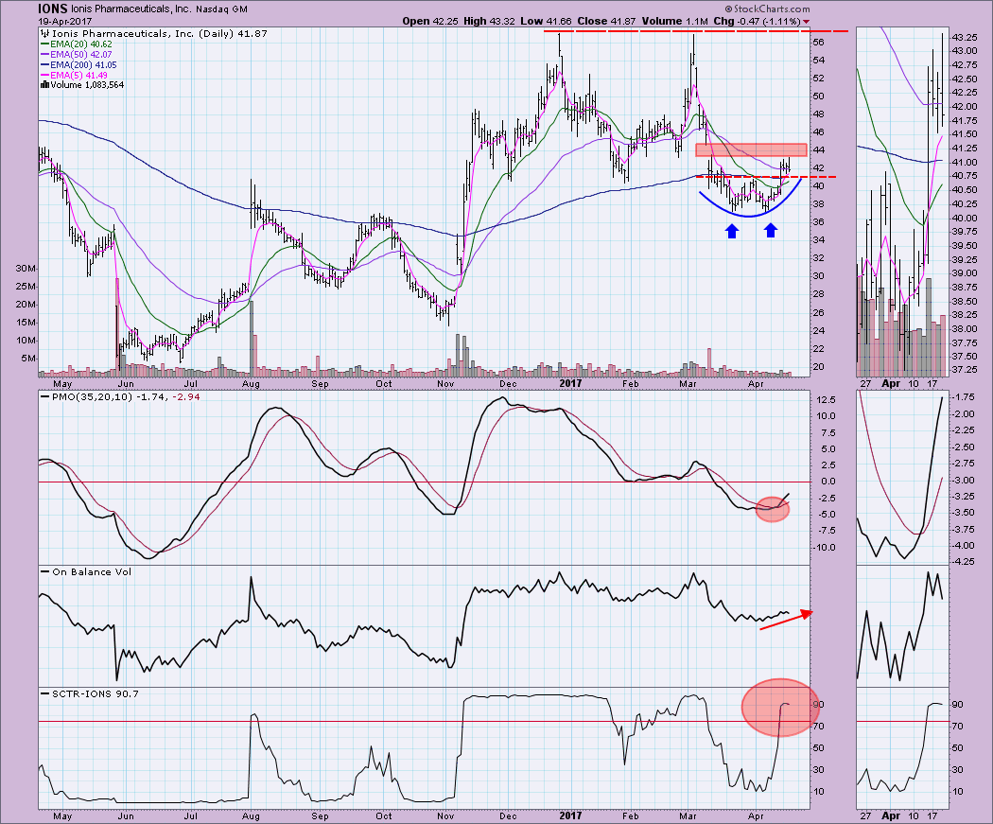Click the volume-bars icon beside Volume 1,083,564
The height and width of the screenshot is (824, 993).
[x=44, y=84]
